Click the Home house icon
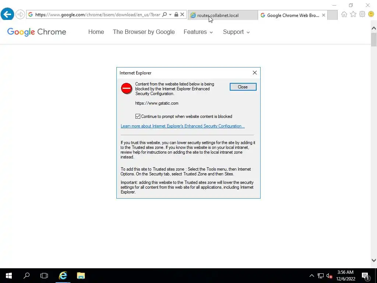377x283 pixels. [x=344, y=14]
